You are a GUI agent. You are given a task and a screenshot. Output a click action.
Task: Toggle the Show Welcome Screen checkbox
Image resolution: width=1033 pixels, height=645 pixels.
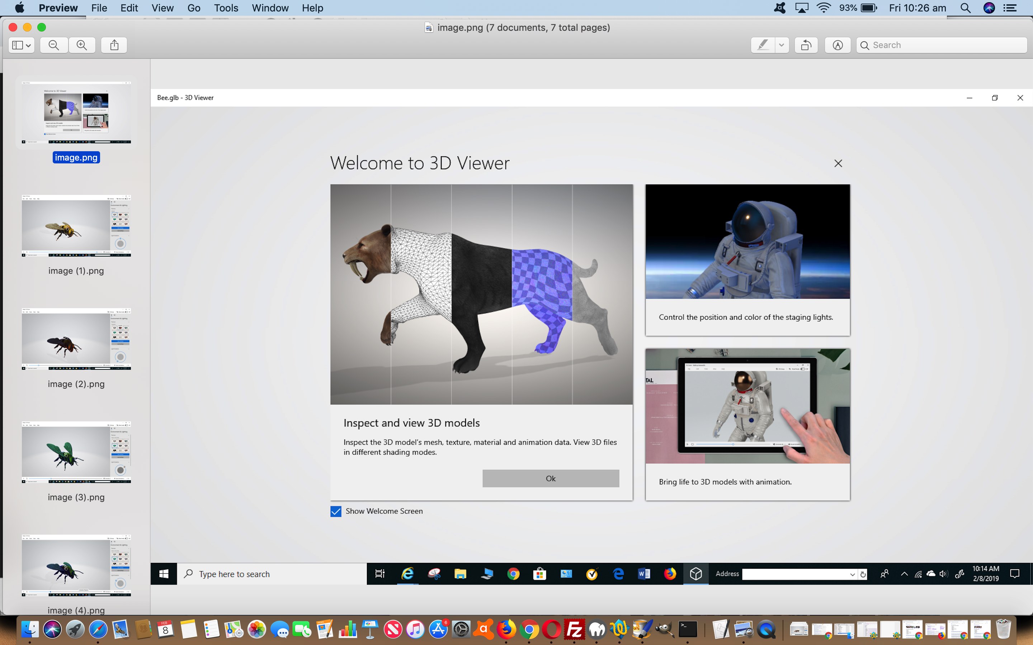(336, 511)
